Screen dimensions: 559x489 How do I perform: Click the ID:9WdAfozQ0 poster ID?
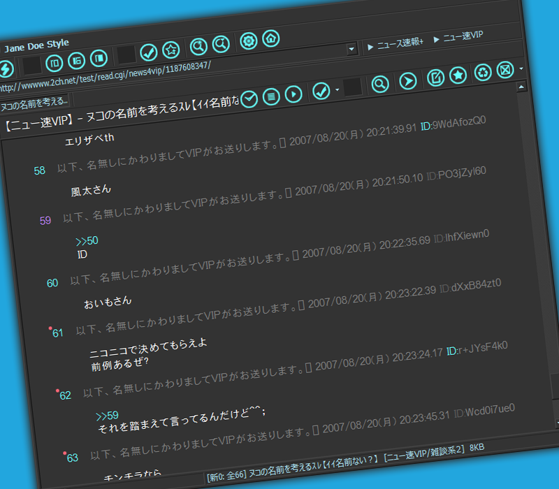(453, 124)
